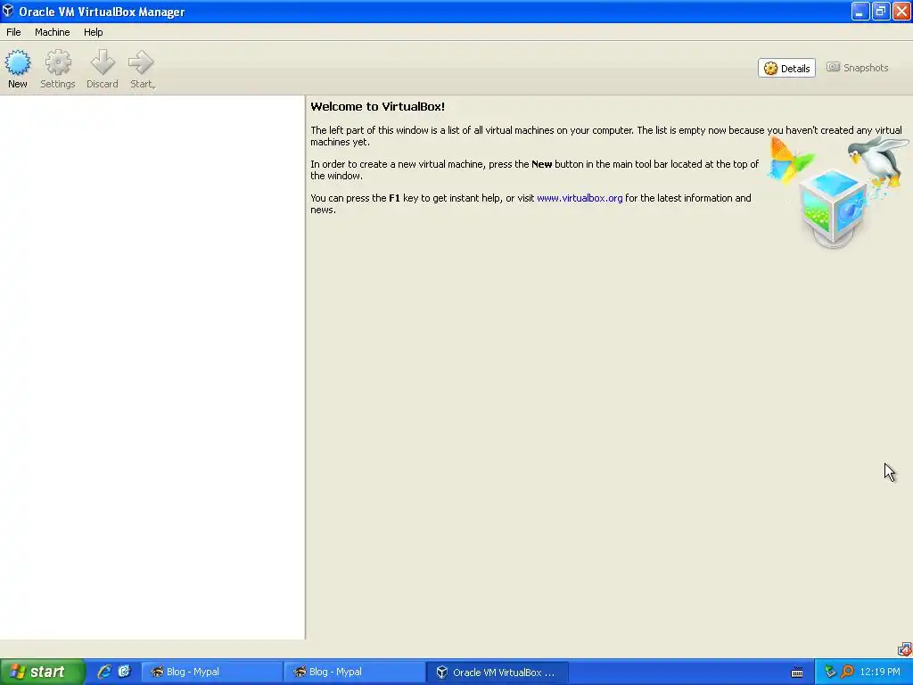Click the keyboard icon in taskbar

point(797,673)
